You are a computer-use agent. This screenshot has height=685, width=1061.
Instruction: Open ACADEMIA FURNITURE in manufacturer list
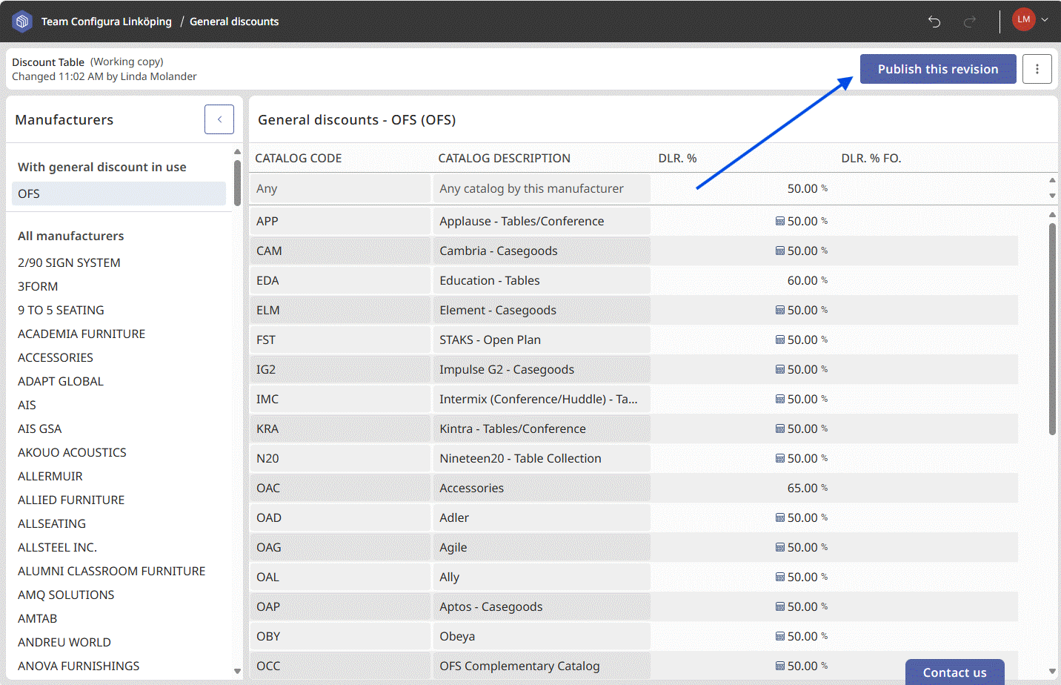82,334
